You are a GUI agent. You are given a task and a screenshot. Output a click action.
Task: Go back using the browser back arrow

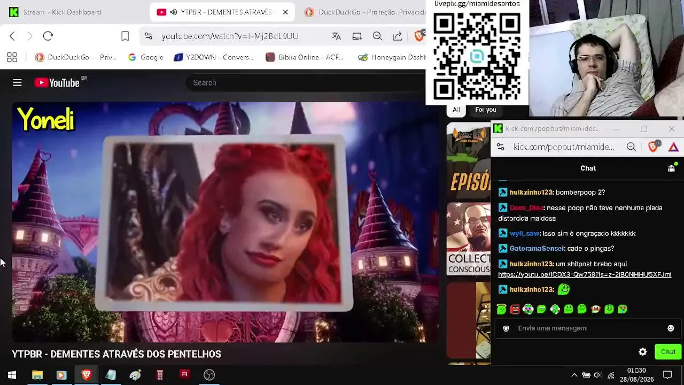(x=12, y=36)
